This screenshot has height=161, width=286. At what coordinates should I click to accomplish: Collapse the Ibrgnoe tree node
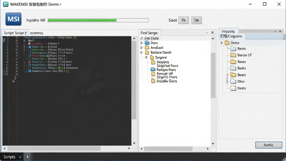[x=146, y=57]
